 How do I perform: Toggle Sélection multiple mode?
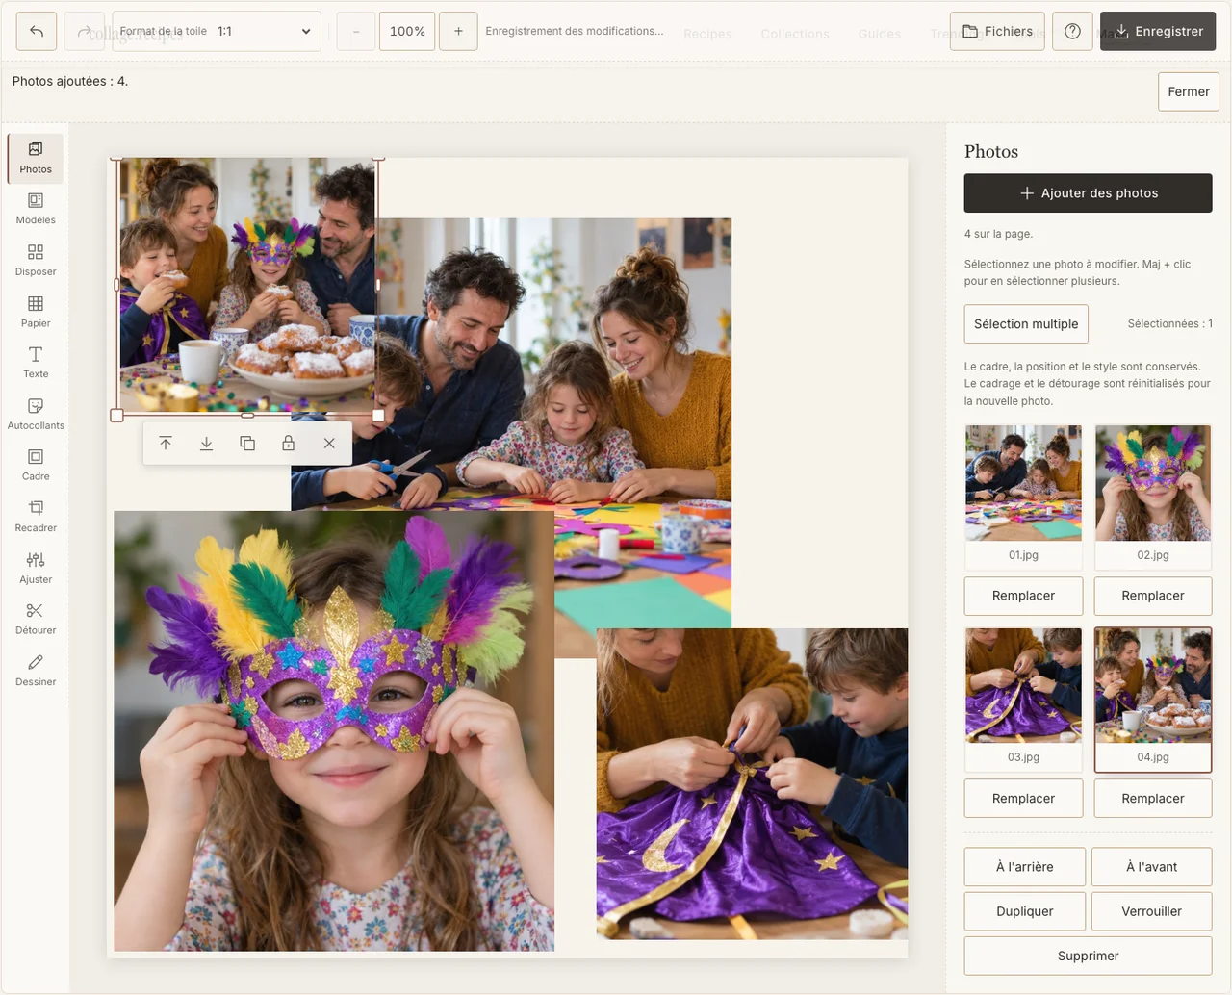pos(1026,323)
